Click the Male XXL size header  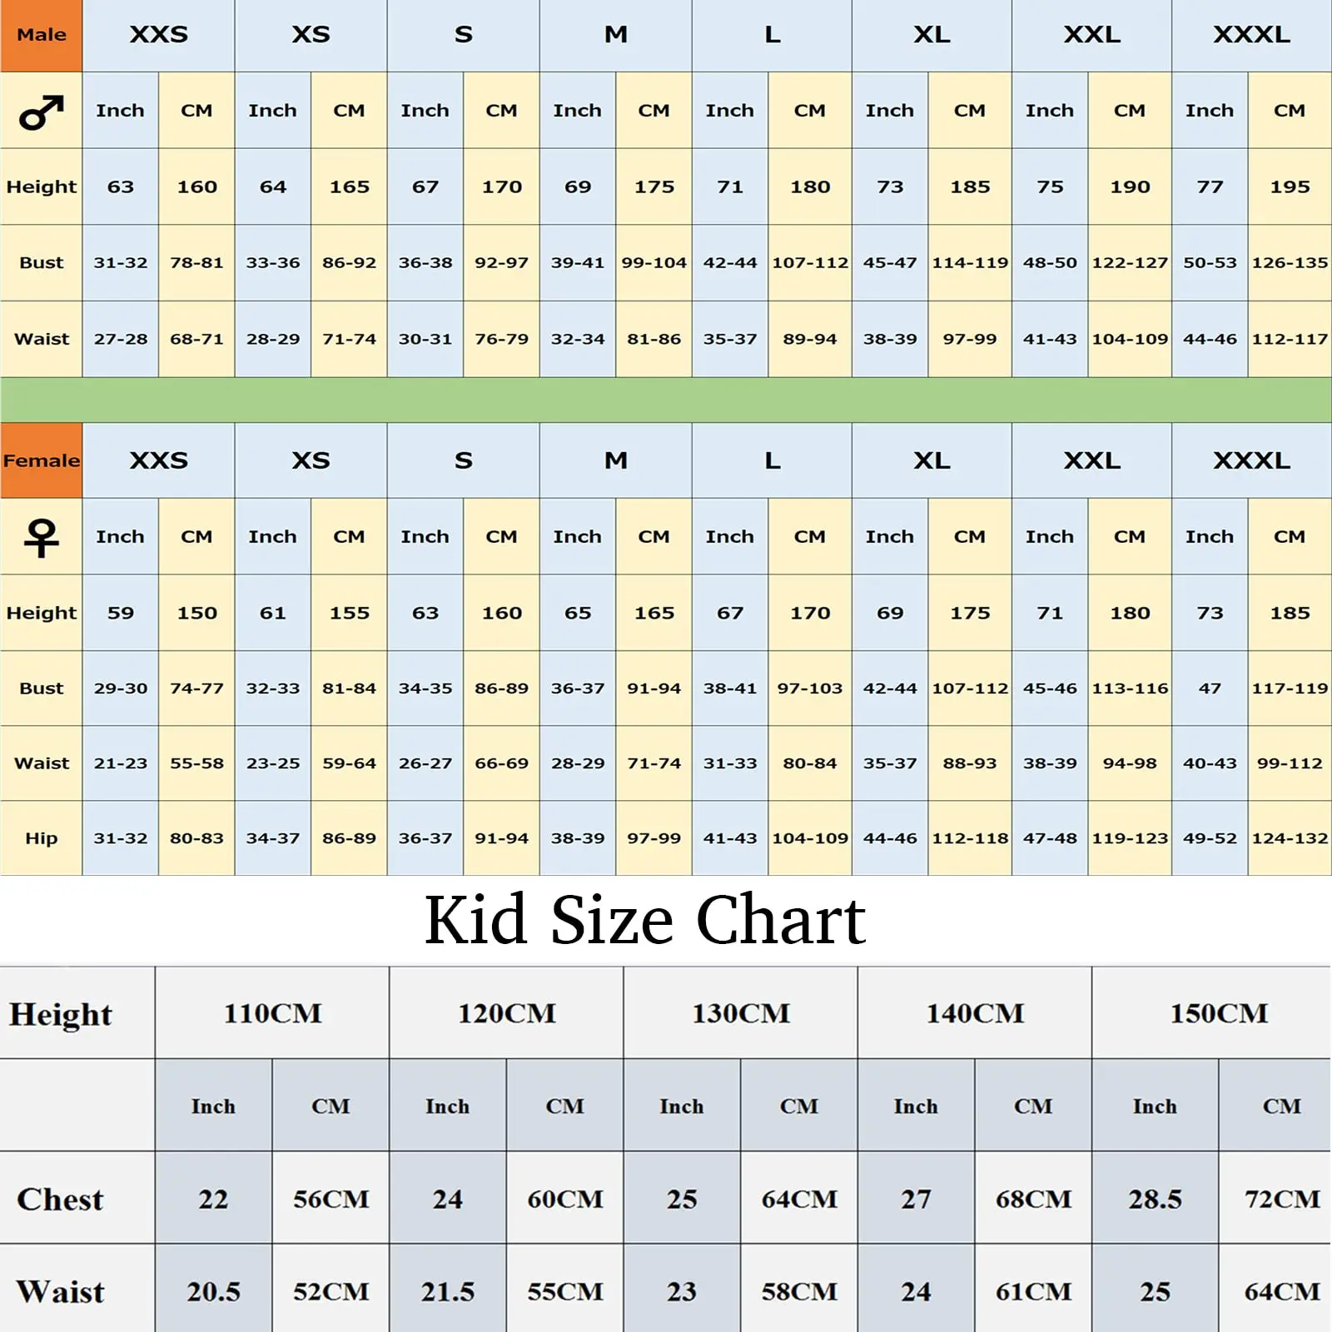click(1091, 36)
